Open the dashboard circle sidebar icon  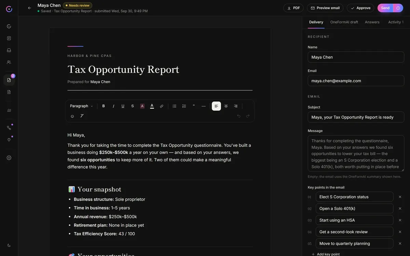click(9, 26)
